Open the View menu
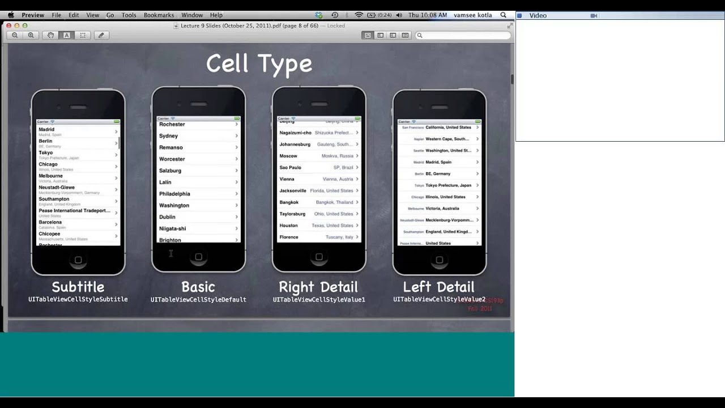 [x=93, y=15]
